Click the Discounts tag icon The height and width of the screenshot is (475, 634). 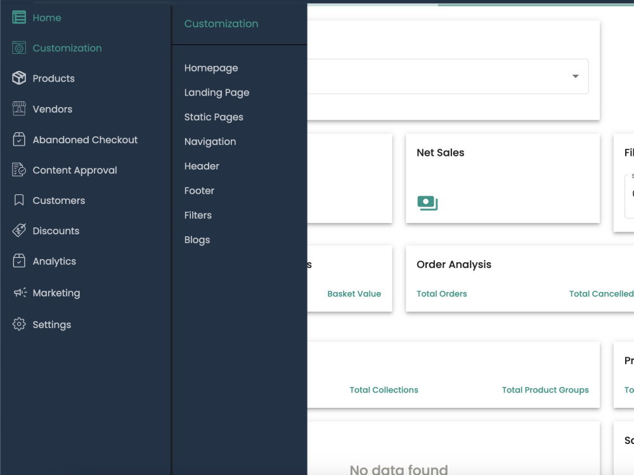coord(19,231)
